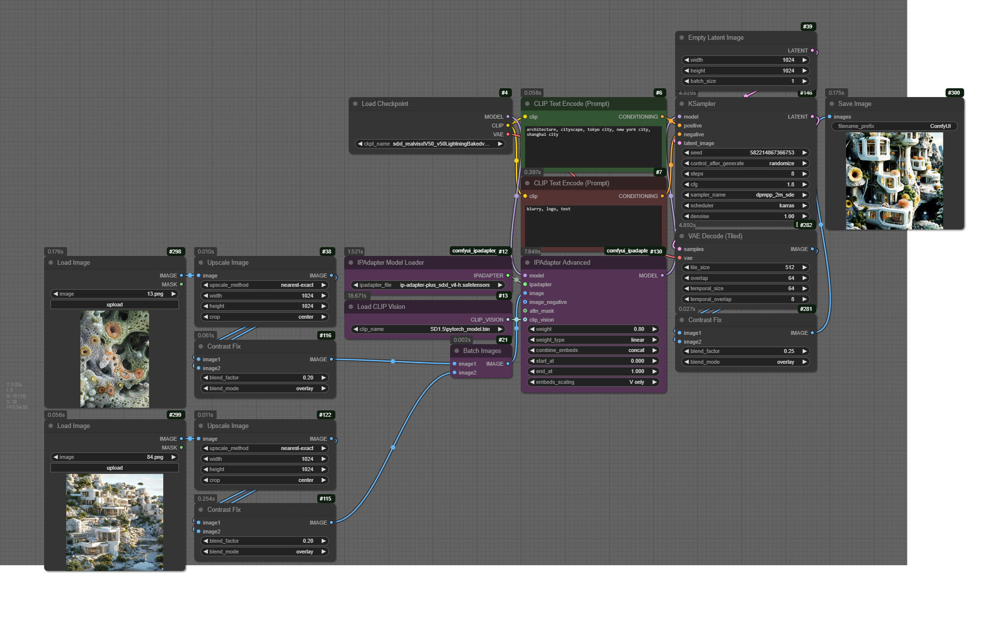Image resolution: width=1008 pixels, height=628 pixels.
Task: Click upload button under 13.png image
Action: coord(115,305)
